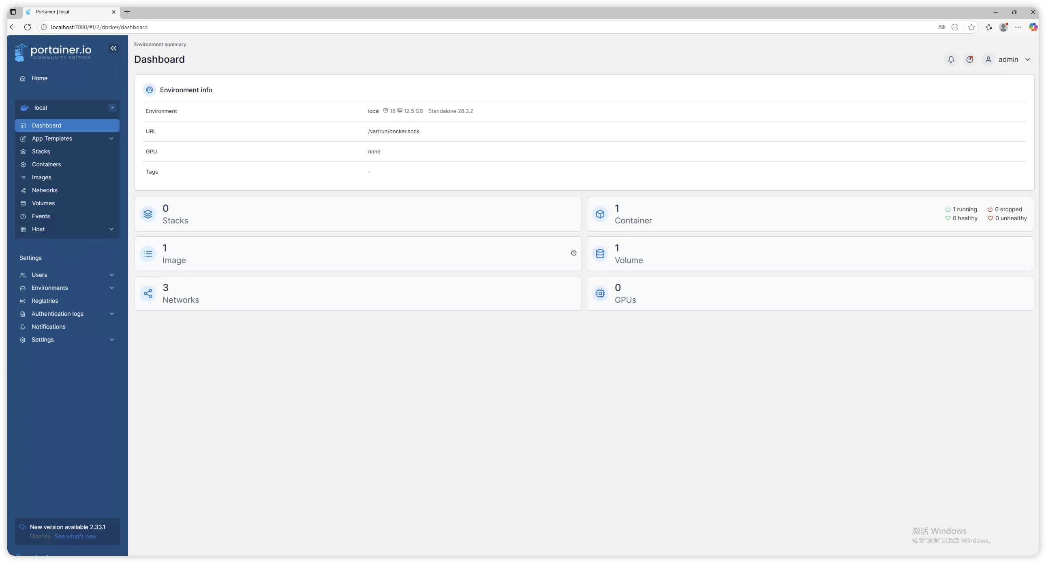
Task: Expand the Authentication logs chevron
Action: [112, 314]
